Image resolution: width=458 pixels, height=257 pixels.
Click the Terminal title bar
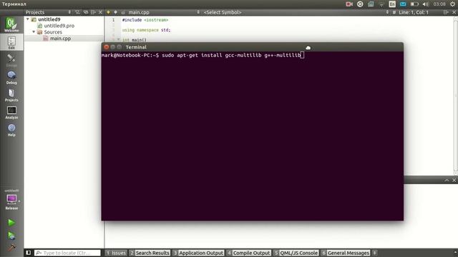point(253,47)
